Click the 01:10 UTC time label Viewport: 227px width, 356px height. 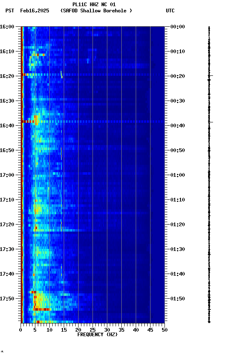(178, 200)
